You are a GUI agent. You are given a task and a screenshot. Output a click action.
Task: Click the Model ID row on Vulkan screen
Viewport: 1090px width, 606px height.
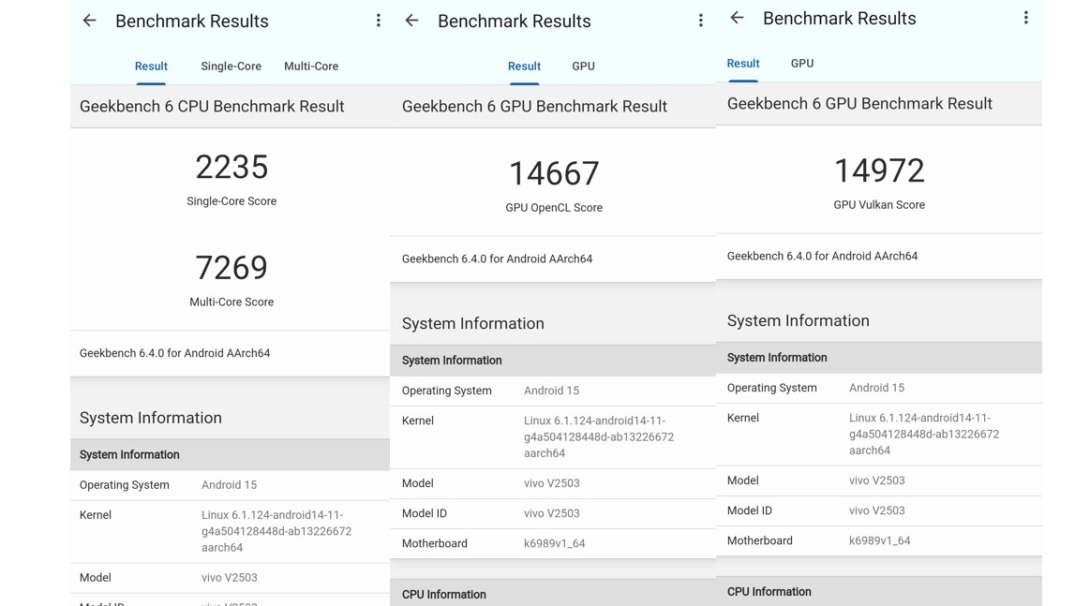879,510
